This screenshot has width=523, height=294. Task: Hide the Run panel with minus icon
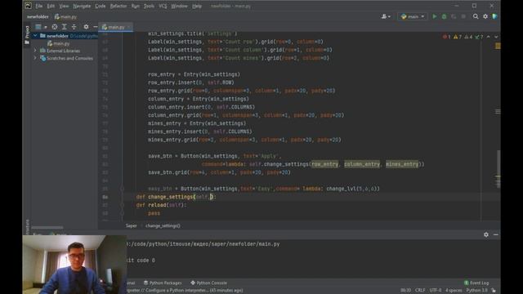pos(496,234)
